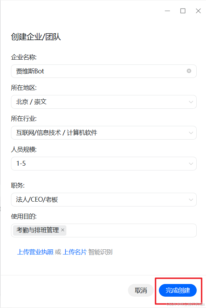Minimize the 创建企业/团队 window
Viewport: 206px width, 308px height.
[167, 11]
